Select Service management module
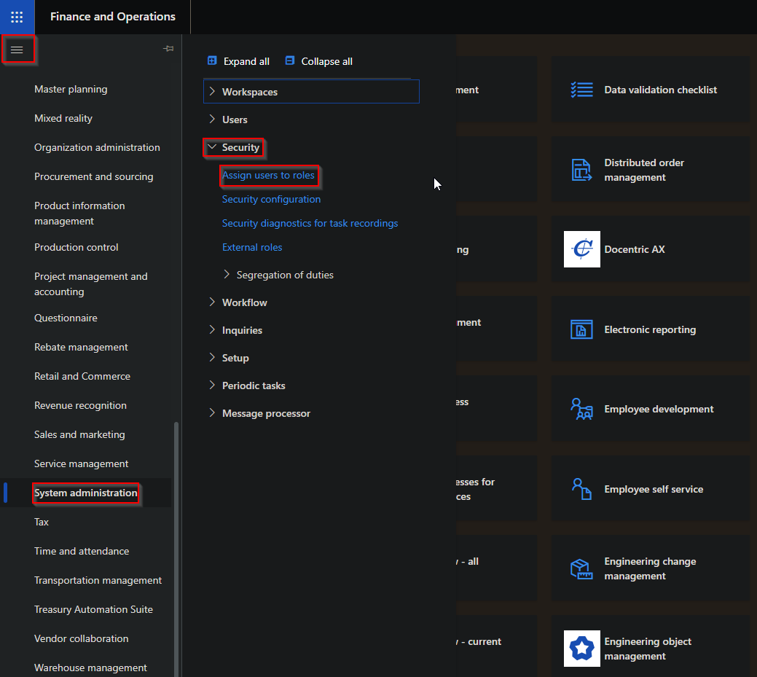The height and width of the screenshot is (677, 757). click(81, 463)
